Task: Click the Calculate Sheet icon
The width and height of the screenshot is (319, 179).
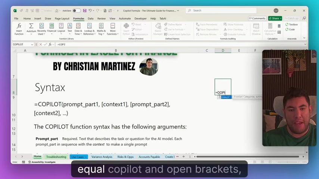Action: point(279,32)
